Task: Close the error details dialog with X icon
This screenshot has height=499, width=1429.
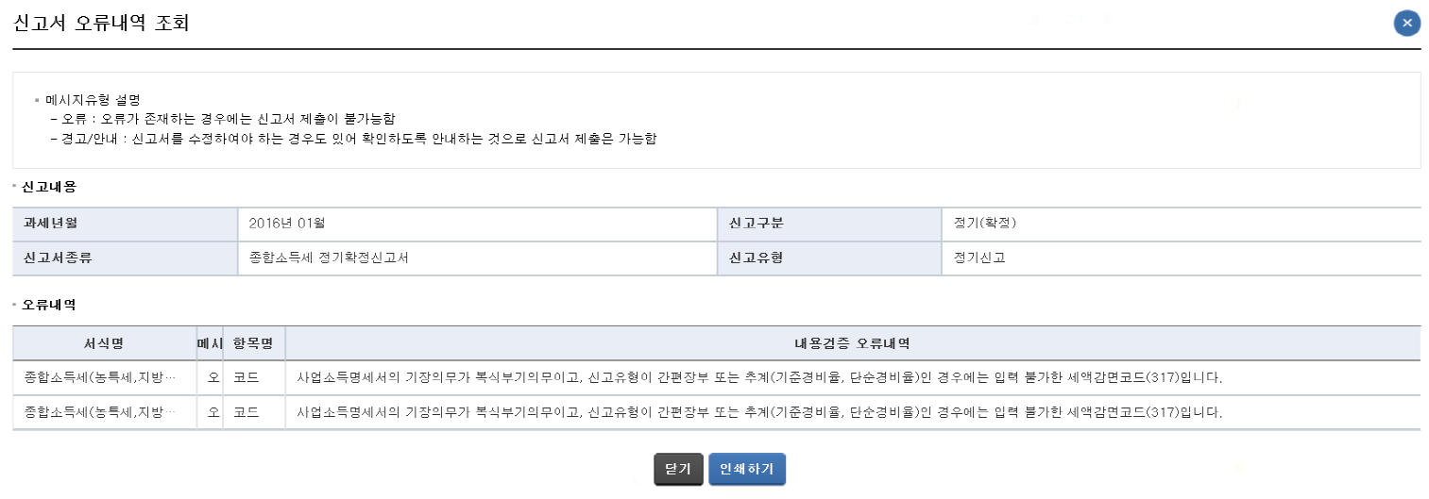Action: [x=1406, y=24]
